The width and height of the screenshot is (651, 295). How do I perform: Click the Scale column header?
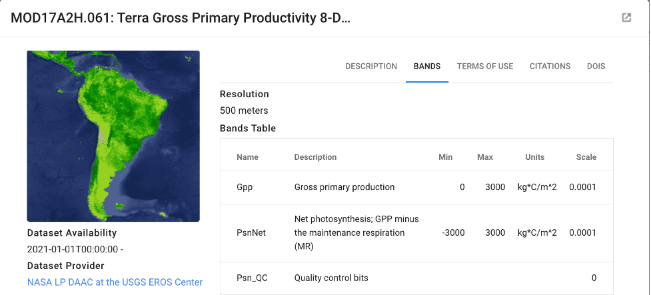(x=586, y=157)
